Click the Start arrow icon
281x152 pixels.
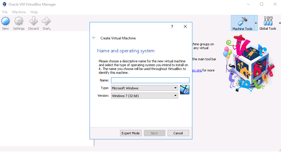[x=46, y=21]
